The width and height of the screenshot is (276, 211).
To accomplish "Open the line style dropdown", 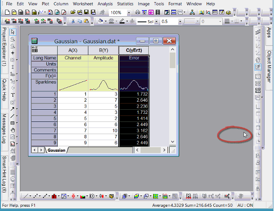I will pos(157,21).
